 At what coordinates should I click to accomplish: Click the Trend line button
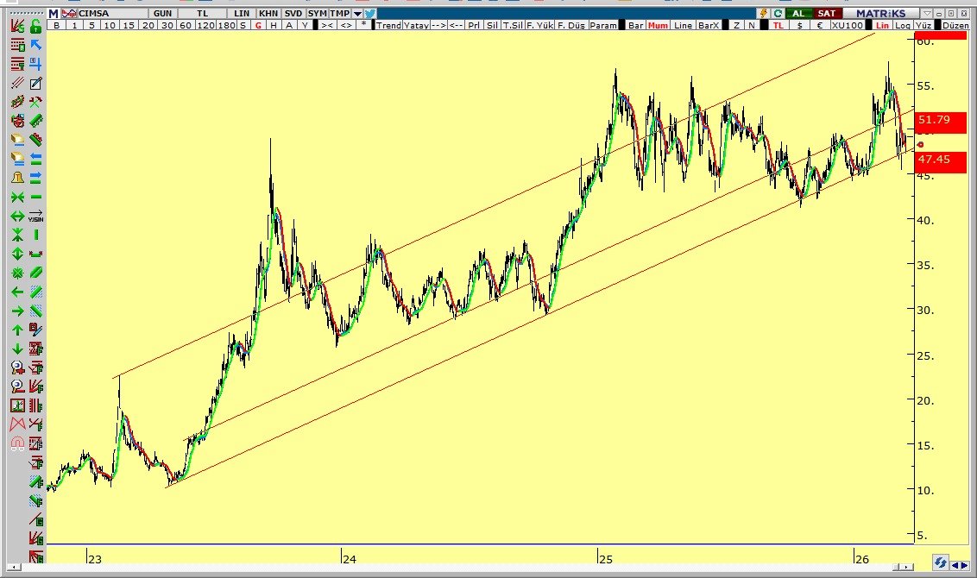click(388, 25)
